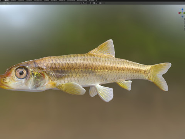Switch to the Shading workspace tab
Screen dimensions: 185x139
pyautogui.click(x=47, y=0)
